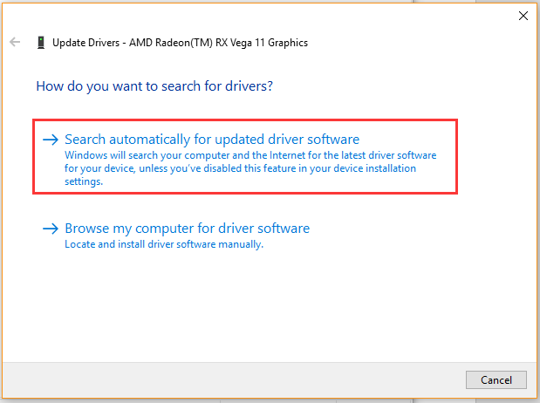Click the back arrow in the Update Drivers dialog
The width and height of the screenshot is (540, 403).
tap(15, 42)
